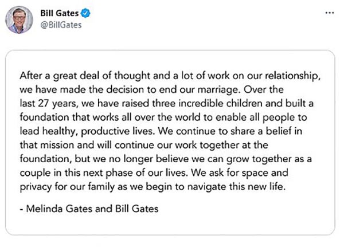Open the tweet's three-dot more options menu

(329, 13)
